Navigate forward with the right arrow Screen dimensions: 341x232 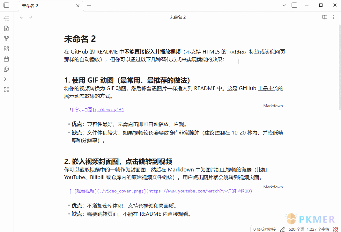pyautogui.click(x=31, y=17)
